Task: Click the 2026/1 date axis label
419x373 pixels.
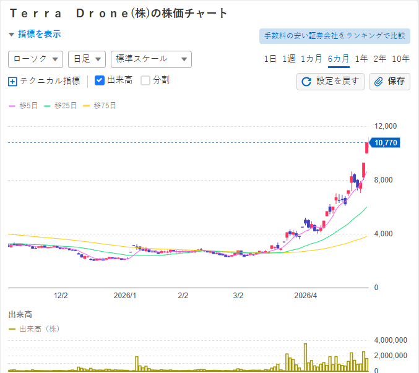Action: 125,296
